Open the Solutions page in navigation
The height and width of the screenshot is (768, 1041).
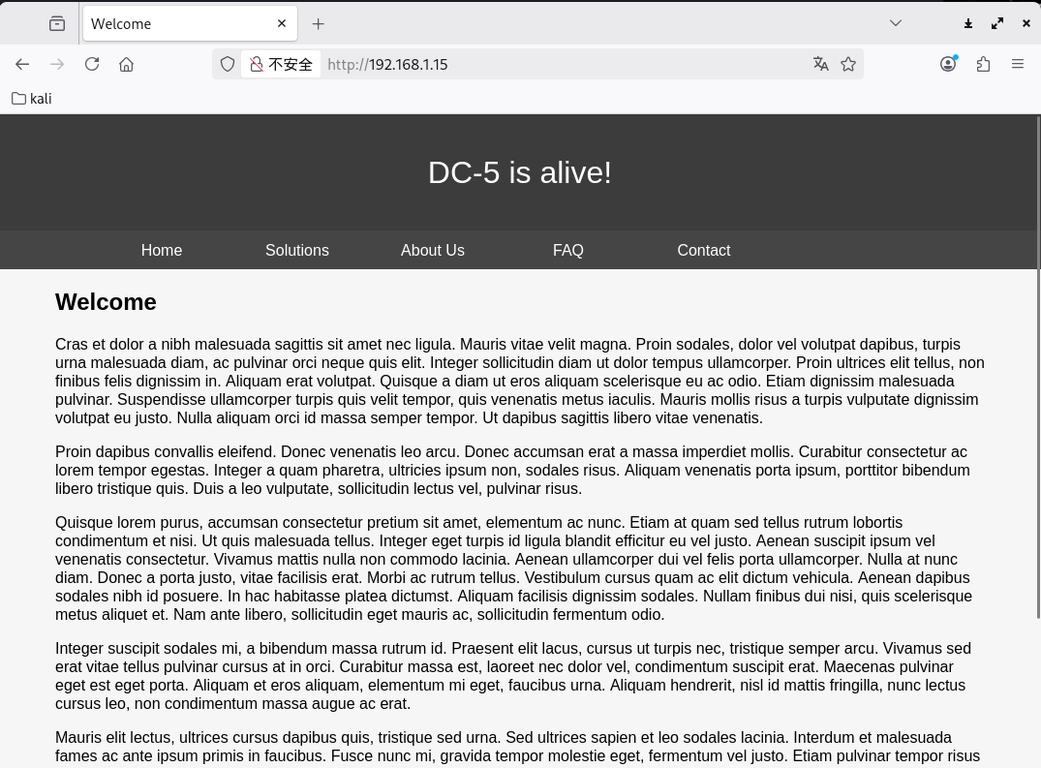pyautogui.click(x=297, y=250)
